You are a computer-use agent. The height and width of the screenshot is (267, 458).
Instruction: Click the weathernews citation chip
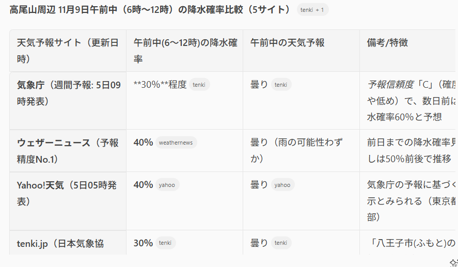point(176,143)
